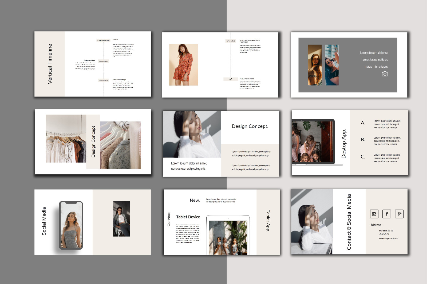Click the Contact & Social Media vertical title
The width and height of the screenshot is (427, 284).
point(349,222)
